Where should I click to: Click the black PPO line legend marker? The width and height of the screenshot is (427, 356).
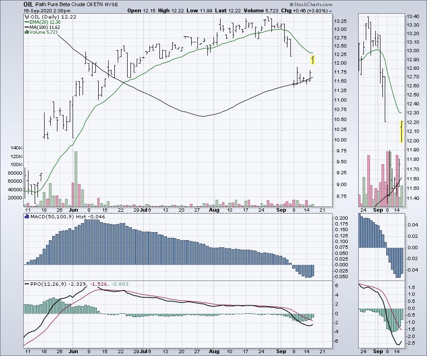(x=27, y=283)
